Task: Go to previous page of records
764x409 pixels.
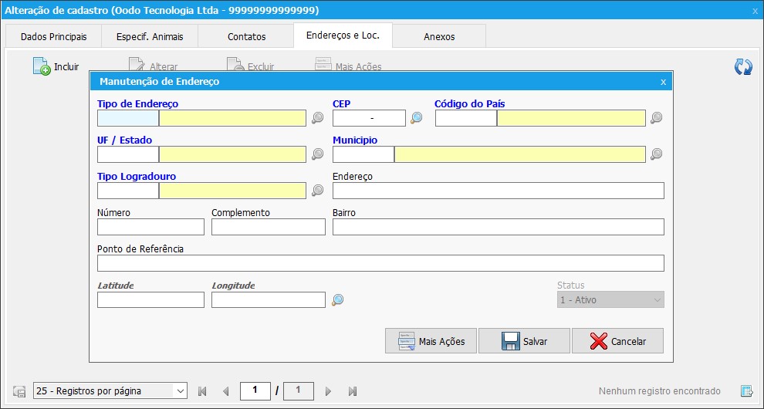Action: pos(225,391)
